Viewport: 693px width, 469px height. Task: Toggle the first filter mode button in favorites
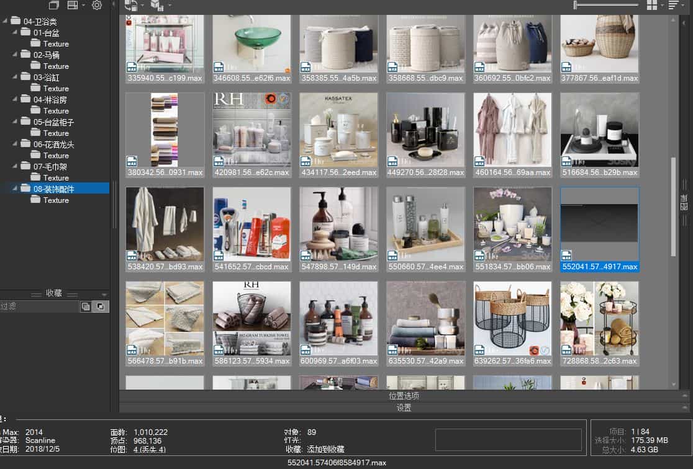point(86,306)
